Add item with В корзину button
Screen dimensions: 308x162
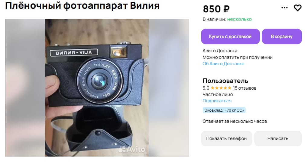coord(281,37)
